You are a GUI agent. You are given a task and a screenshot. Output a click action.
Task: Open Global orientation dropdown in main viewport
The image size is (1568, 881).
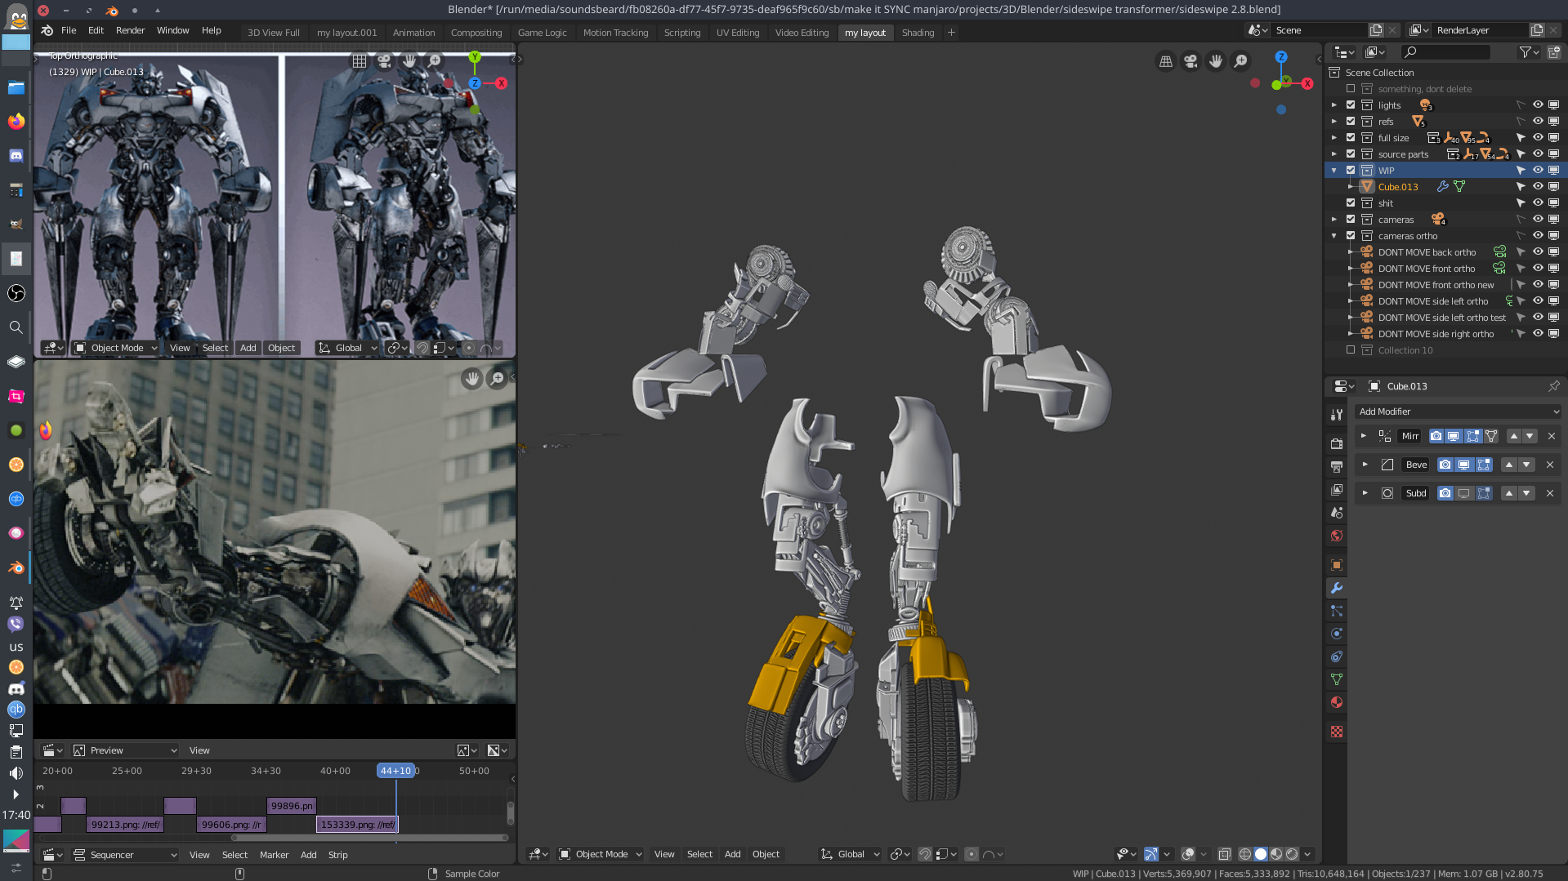pyautogui.click(x=850, y=854)
